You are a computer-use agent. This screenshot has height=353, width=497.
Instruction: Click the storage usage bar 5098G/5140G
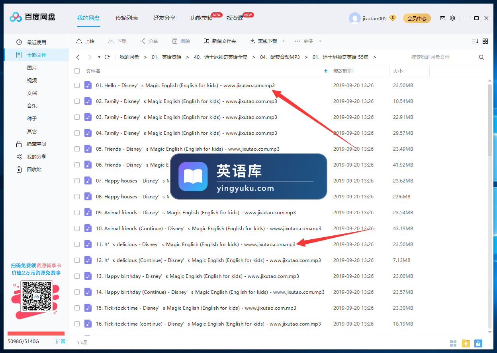click(36, 334)
